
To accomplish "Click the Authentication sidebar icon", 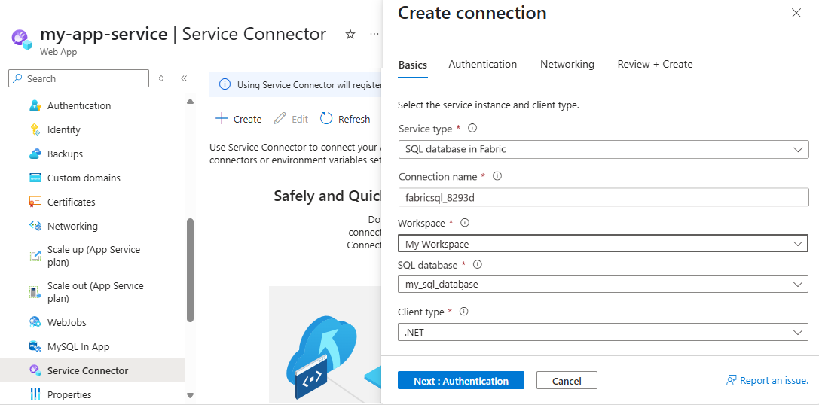I will click(35, 105).
